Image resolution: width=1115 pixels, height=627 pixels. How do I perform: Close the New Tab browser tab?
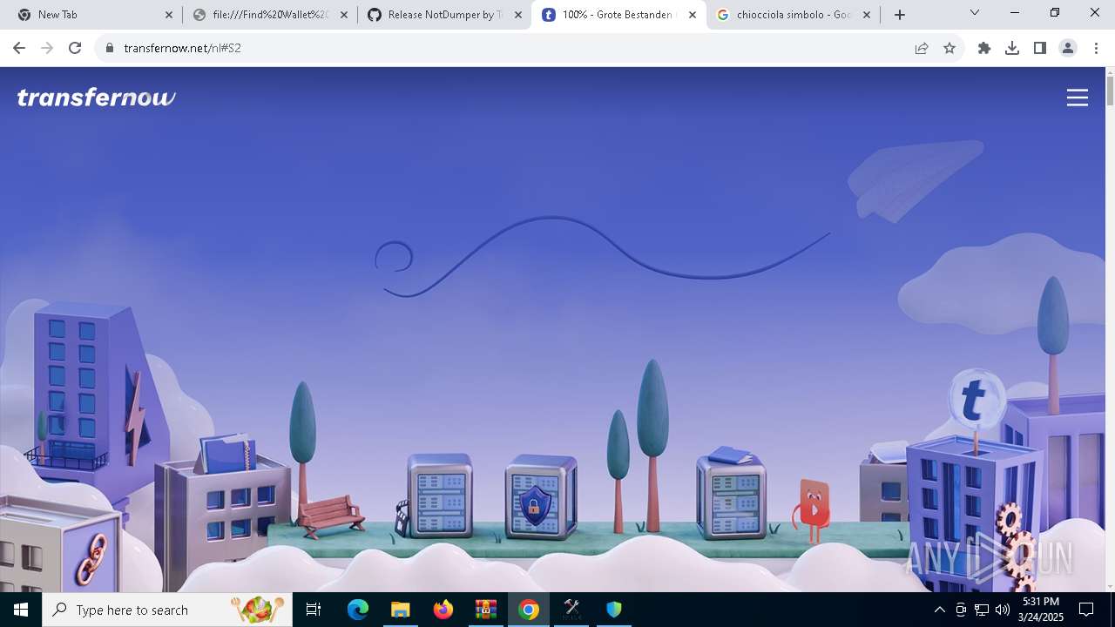pos(169,15)
